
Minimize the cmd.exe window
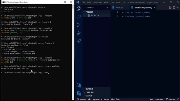pos(59,2)
